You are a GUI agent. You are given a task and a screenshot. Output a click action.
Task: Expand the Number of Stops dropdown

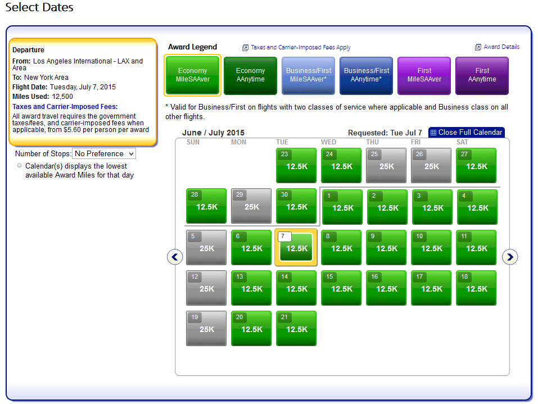(104, 153)
